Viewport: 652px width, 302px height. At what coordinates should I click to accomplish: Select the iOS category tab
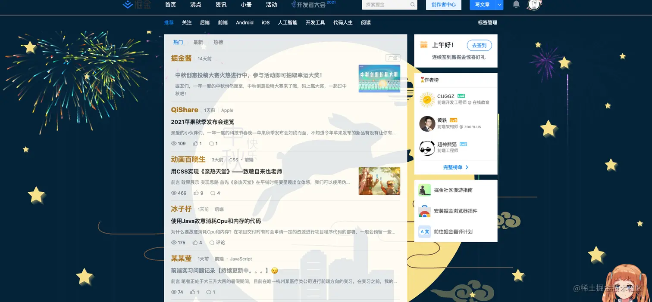[266, 22]
